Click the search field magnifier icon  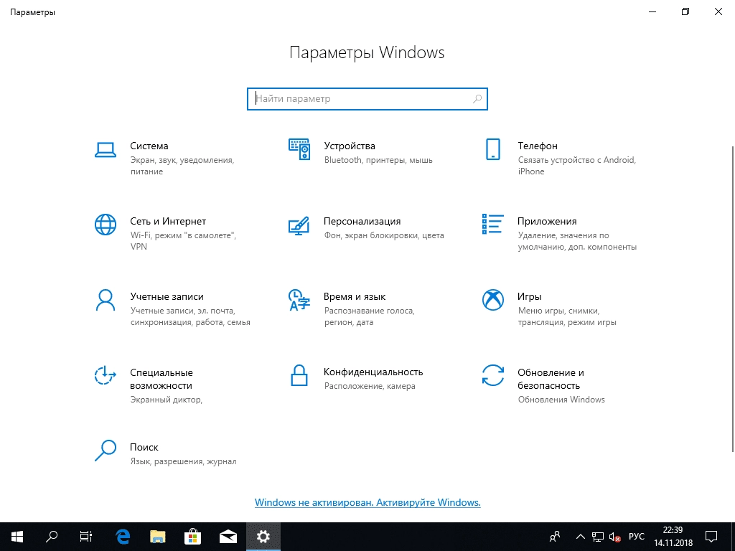pos(477,99)
